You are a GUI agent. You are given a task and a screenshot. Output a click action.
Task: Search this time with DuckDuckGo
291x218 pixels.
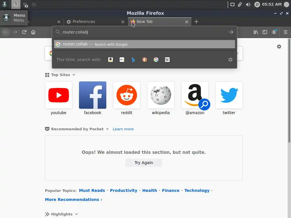[x=145, y=60]
